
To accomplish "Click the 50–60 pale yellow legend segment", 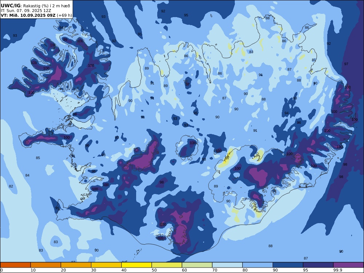I will click(x=167, y=265).
